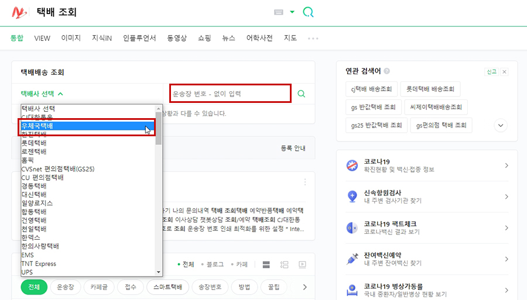The image size is (527, 300).
Task: Select the top 택배사 선택 list entry
Action: tap(88, 109)
